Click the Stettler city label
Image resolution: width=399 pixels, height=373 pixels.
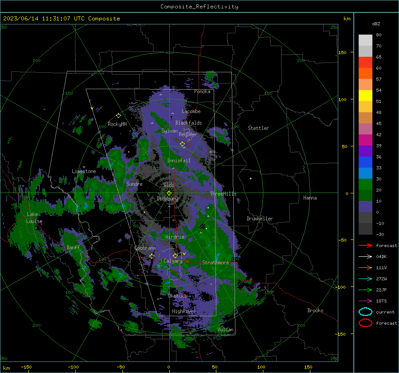point(258,128)
